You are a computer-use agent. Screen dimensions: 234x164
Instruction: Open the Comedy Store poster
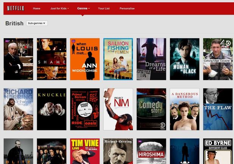(x=151, y=109)
